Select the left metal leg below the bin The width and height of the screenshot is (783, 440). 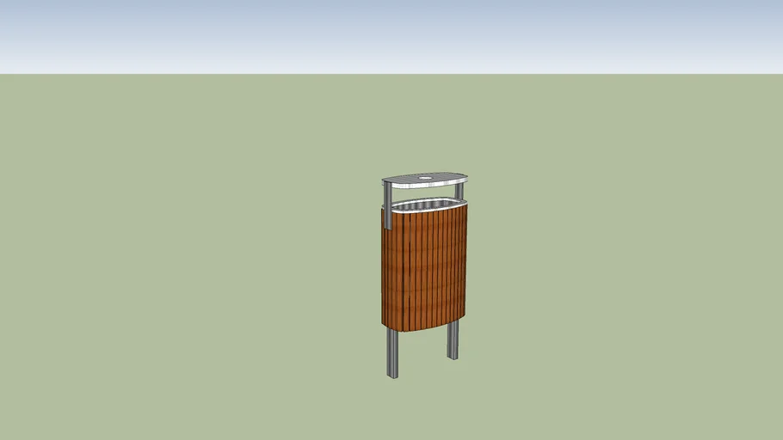(x=392, y=352)
